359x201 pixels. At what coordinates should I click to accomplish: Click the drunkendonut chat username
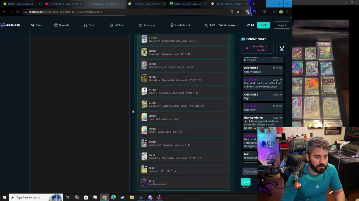(254, 118)
